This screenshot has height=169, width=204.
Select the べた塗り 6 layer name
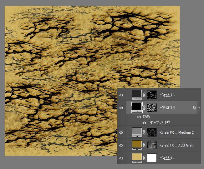[167, 158]
